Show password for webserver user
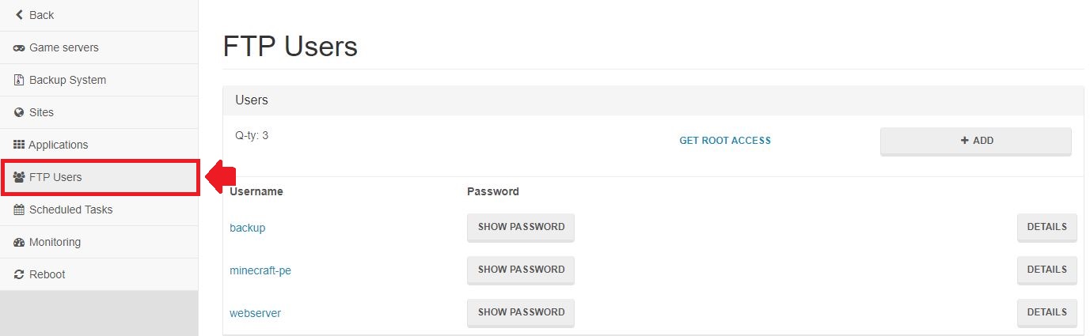This screenshot has height=336, width=1090. point(521,312)
